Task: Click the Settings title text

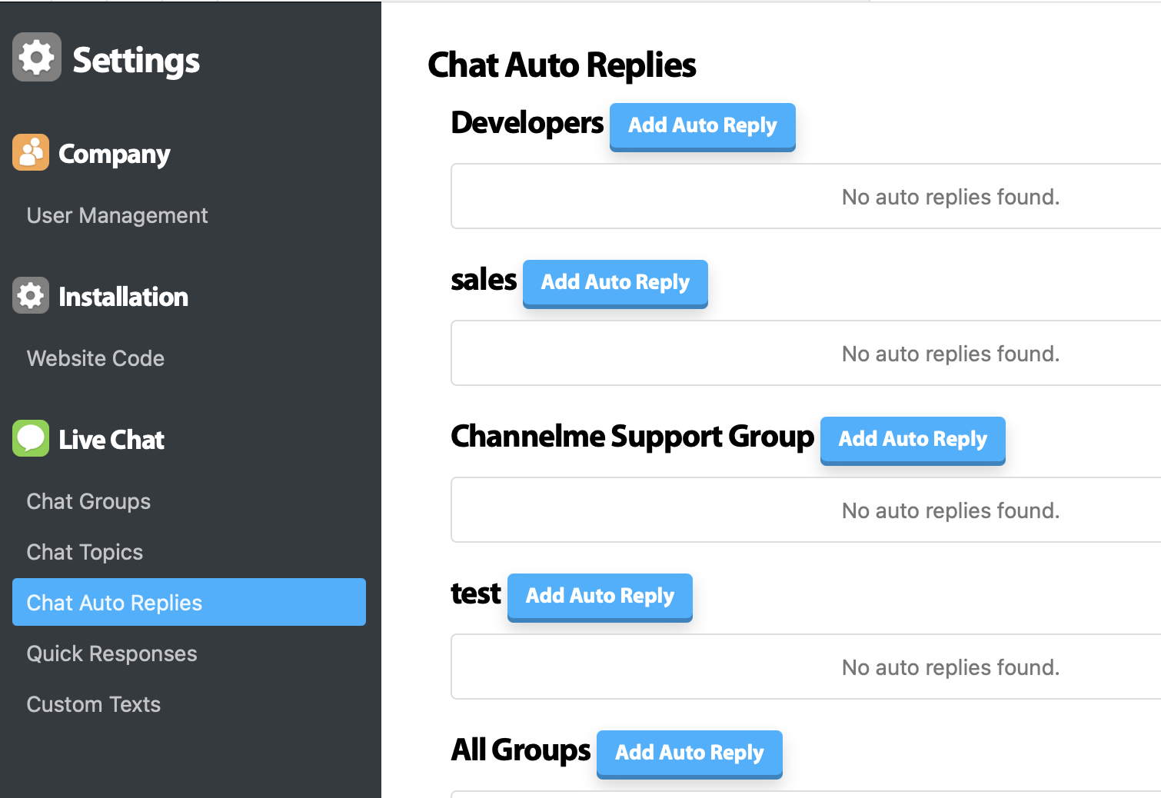Action: point(136,61)
